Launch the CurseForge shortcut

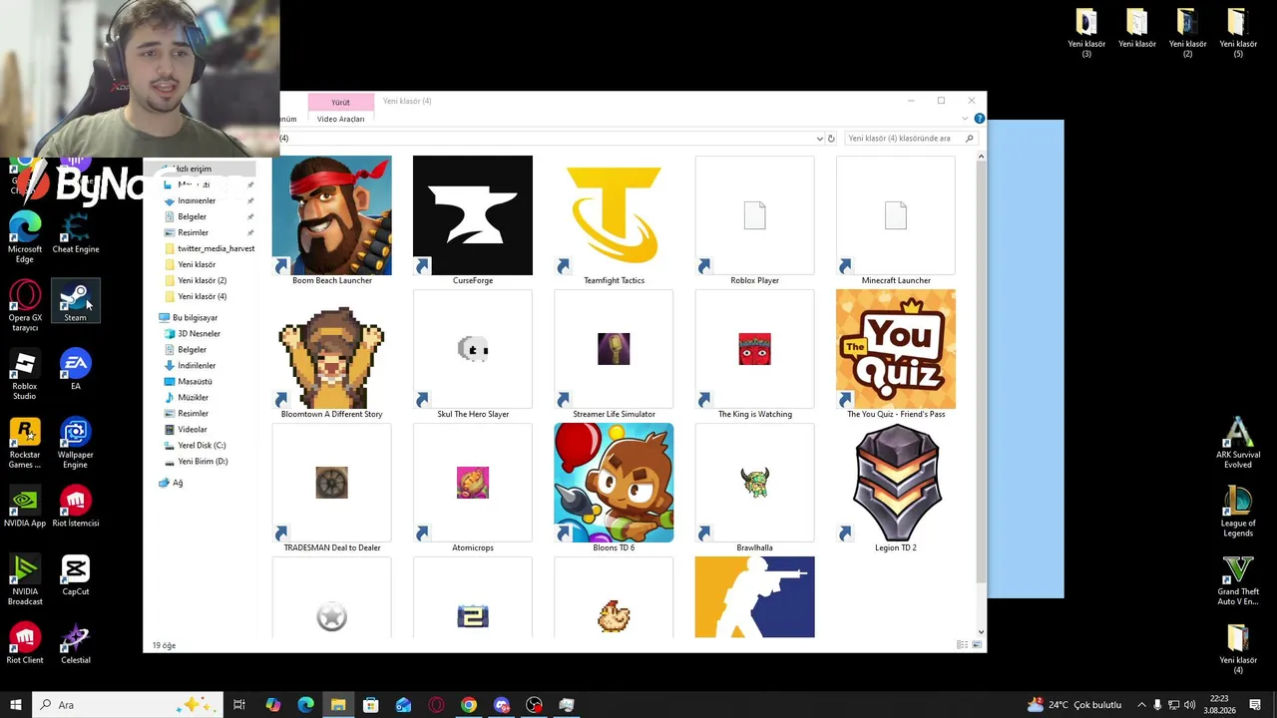pos(473,221)
